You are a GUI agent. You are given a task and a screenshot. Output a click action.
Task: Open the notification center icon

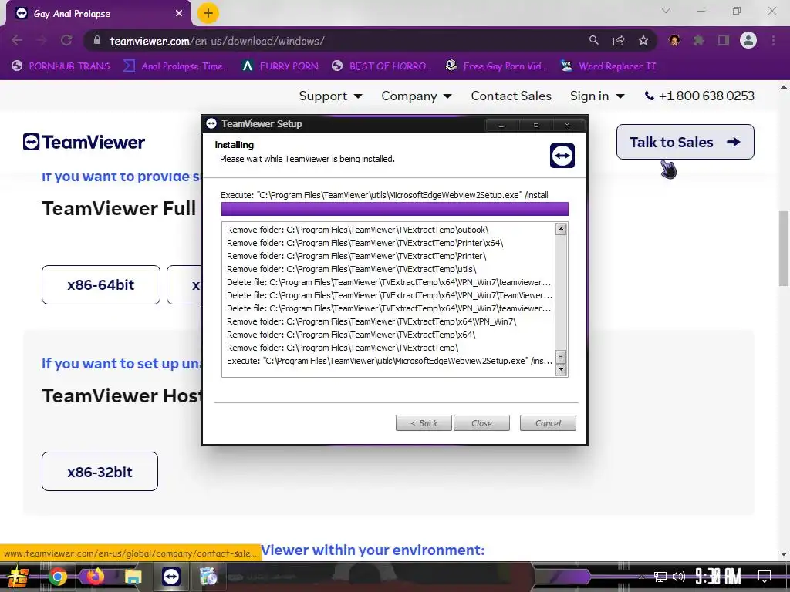pos(765,577)
